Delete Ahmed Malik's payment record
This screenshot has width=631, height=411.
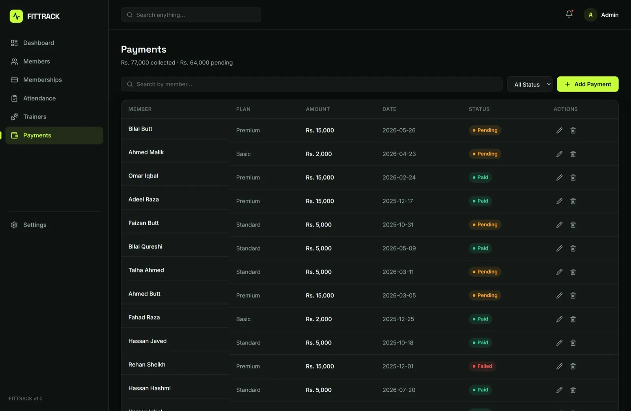pos(573,154)
